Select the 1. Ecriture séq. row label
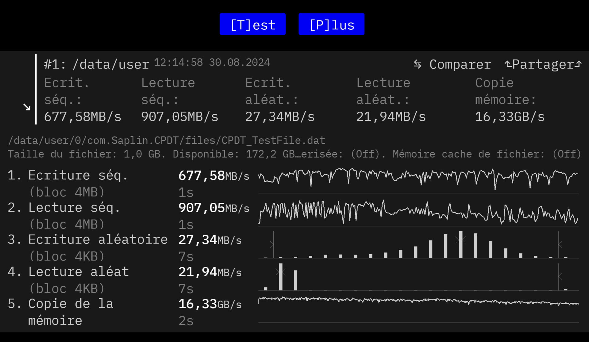Screen dimensions: 589x342 click(67, 175)
